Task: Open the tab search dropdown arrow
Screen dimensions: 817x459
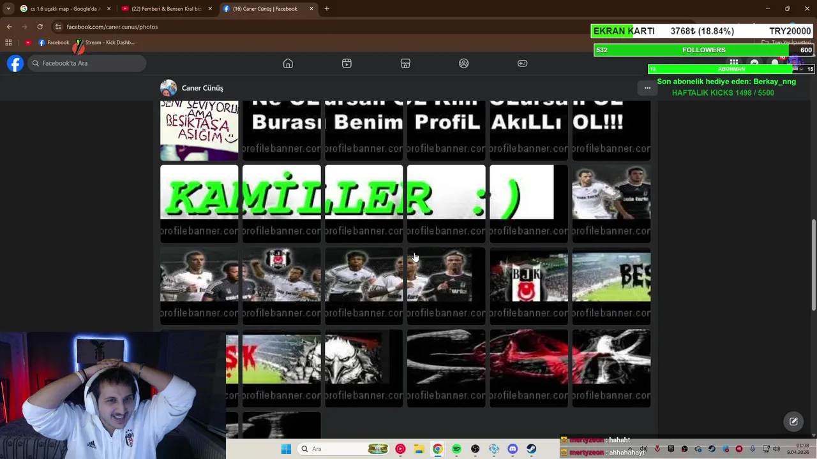Action: point(8,9)
